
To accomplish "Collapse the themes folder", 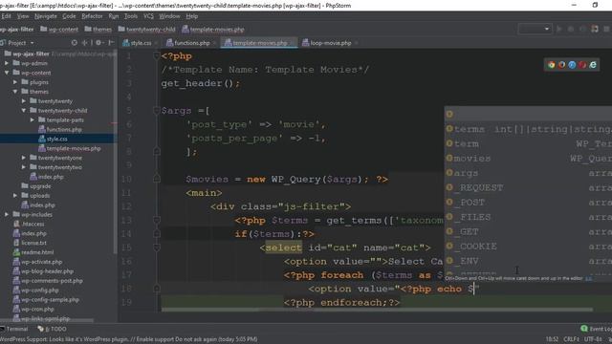I will click(x=15, y=92).
